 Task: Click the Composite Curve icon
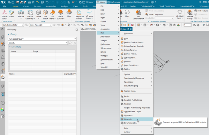click(79, 13)
